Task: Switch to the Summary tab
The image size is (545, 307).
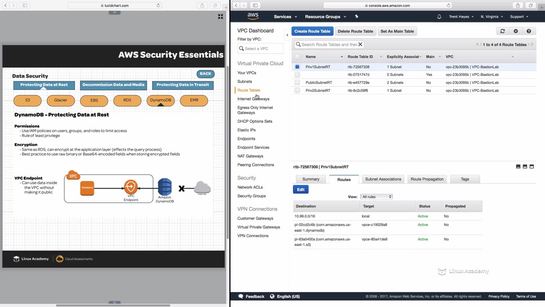Action: (311, 179)
